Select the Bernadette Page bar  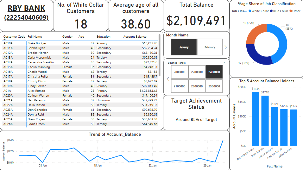click(x=256, y=119)
